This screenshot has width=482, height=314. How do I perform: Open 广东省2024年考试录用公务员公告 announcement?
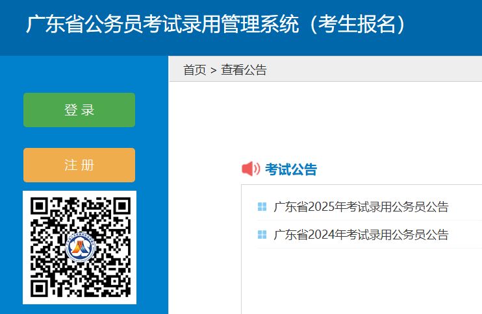(x=361, y=234)
